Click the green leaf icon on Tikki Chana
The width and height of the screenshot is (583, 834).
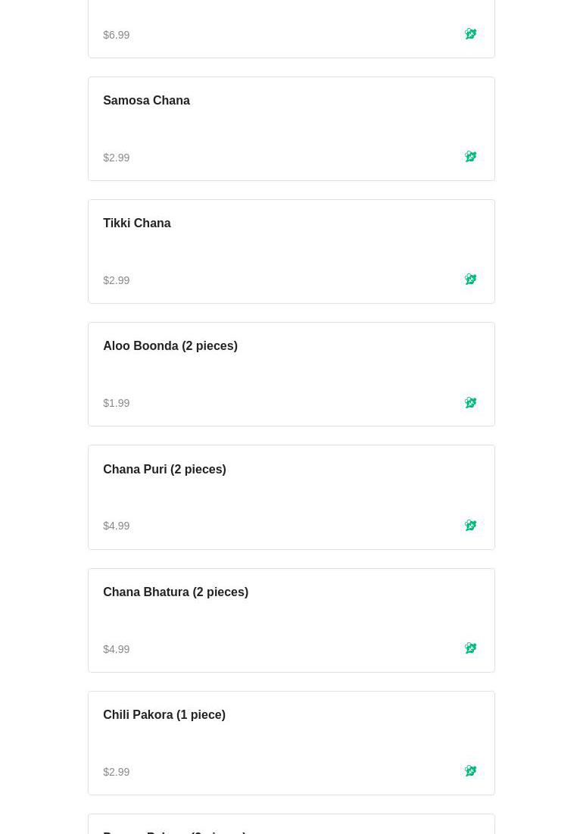[470, 280]
